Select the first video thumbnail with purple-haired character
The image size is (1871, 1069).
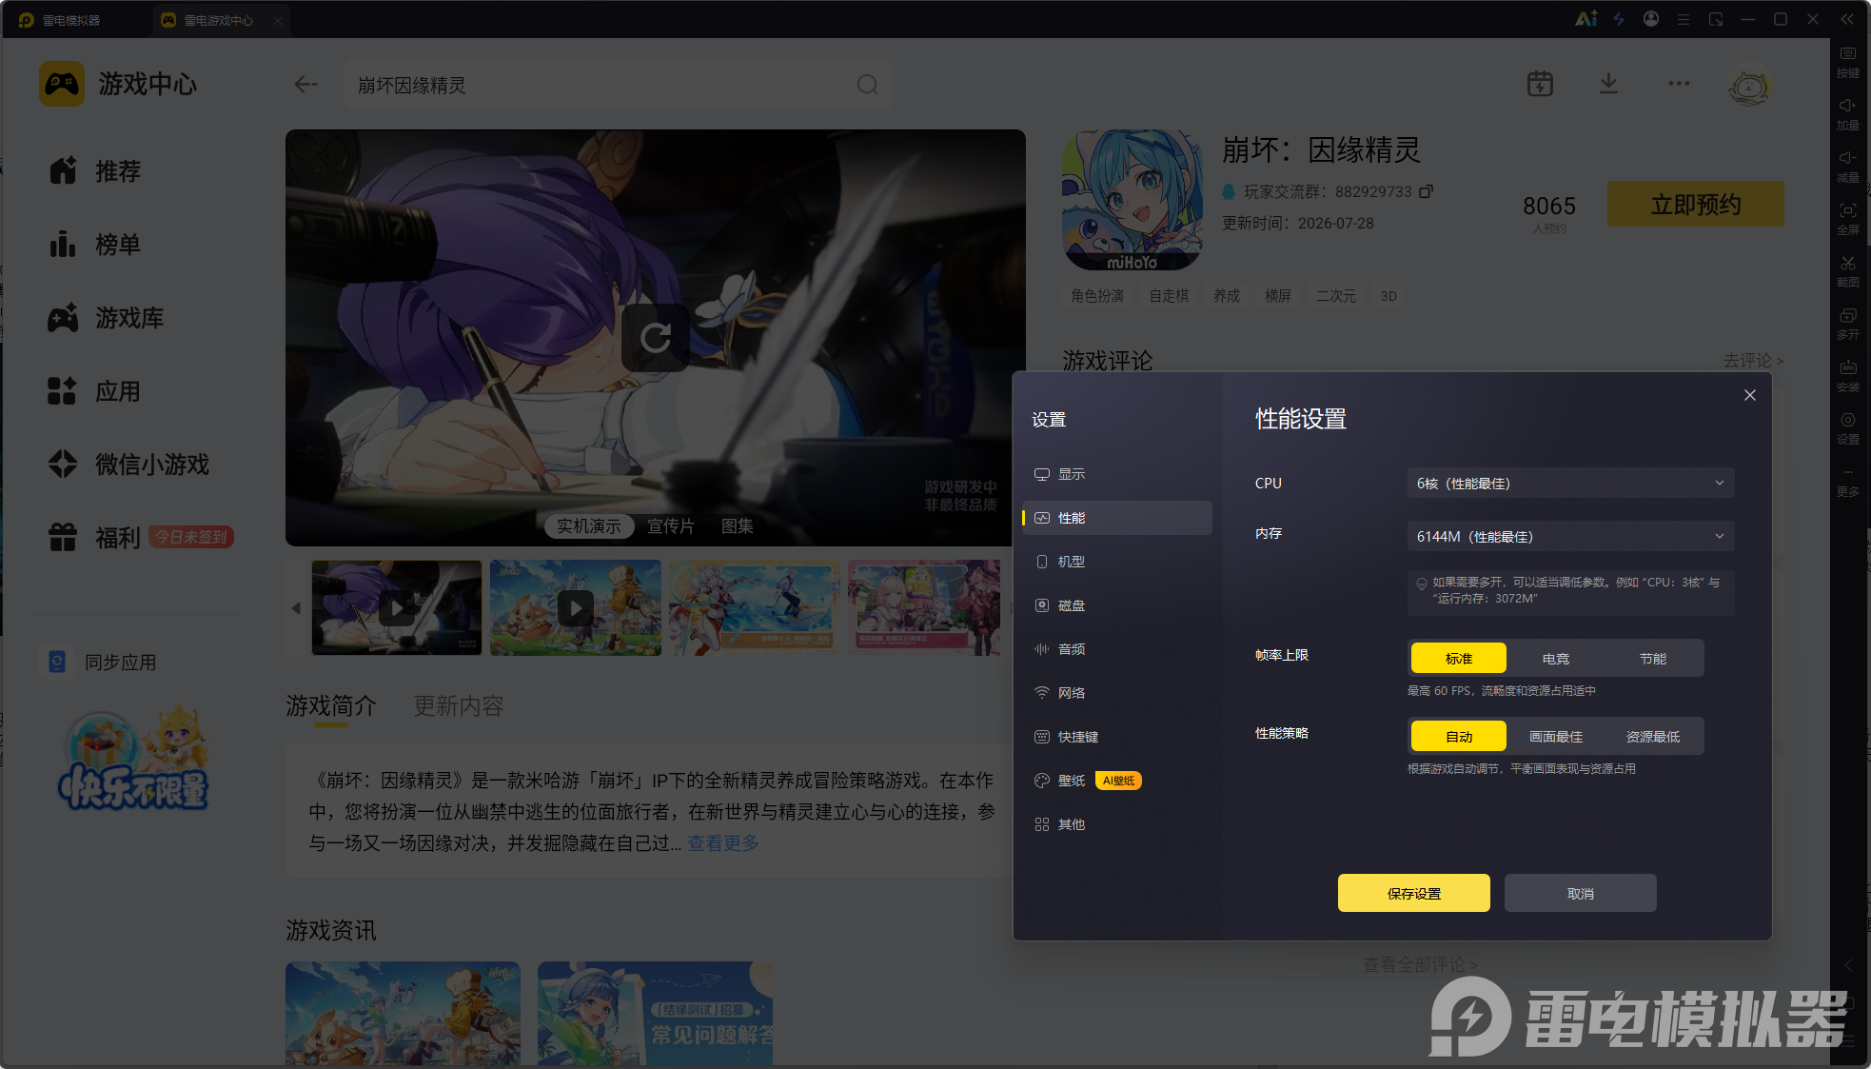click(x=397, y=607)
